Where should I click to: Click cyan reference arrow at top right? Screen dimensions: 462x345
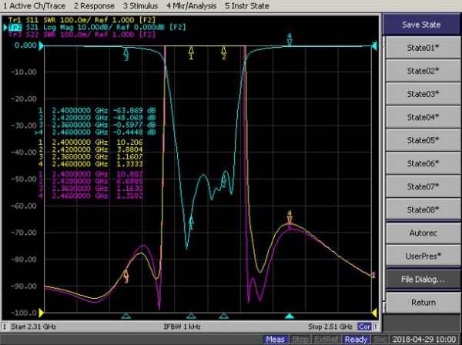click(x=374, y=46)
